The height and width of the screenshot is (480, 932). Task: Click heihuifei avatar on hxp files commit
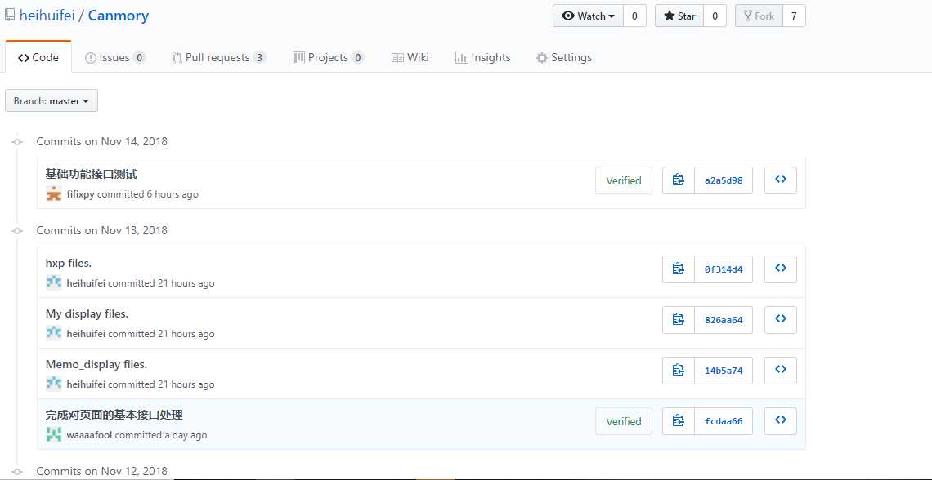(x=53, y=283)
